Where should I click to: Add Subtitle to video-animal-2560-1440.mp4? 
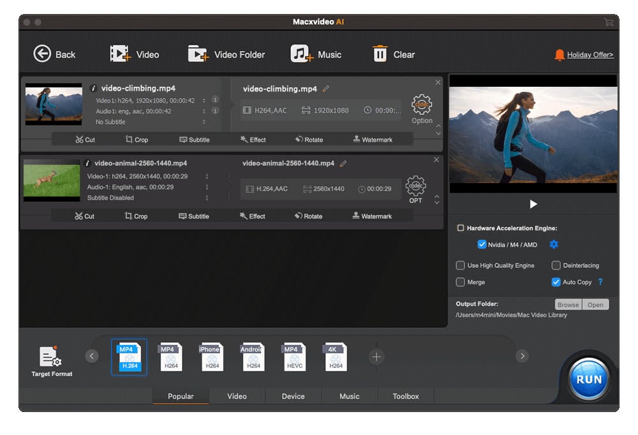point(194,216)
